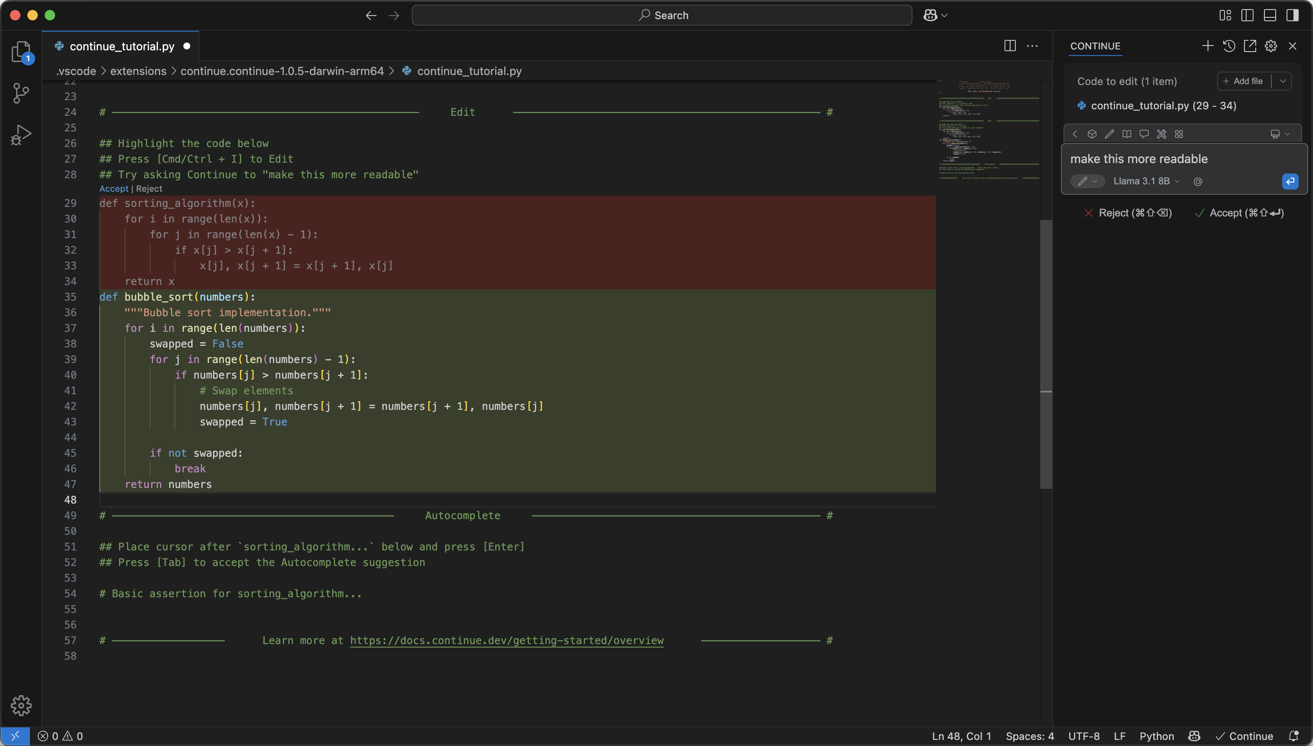Expand the Add file dropdown arrow
This screenshot has width=1313, height=746.
(1282, 81)
